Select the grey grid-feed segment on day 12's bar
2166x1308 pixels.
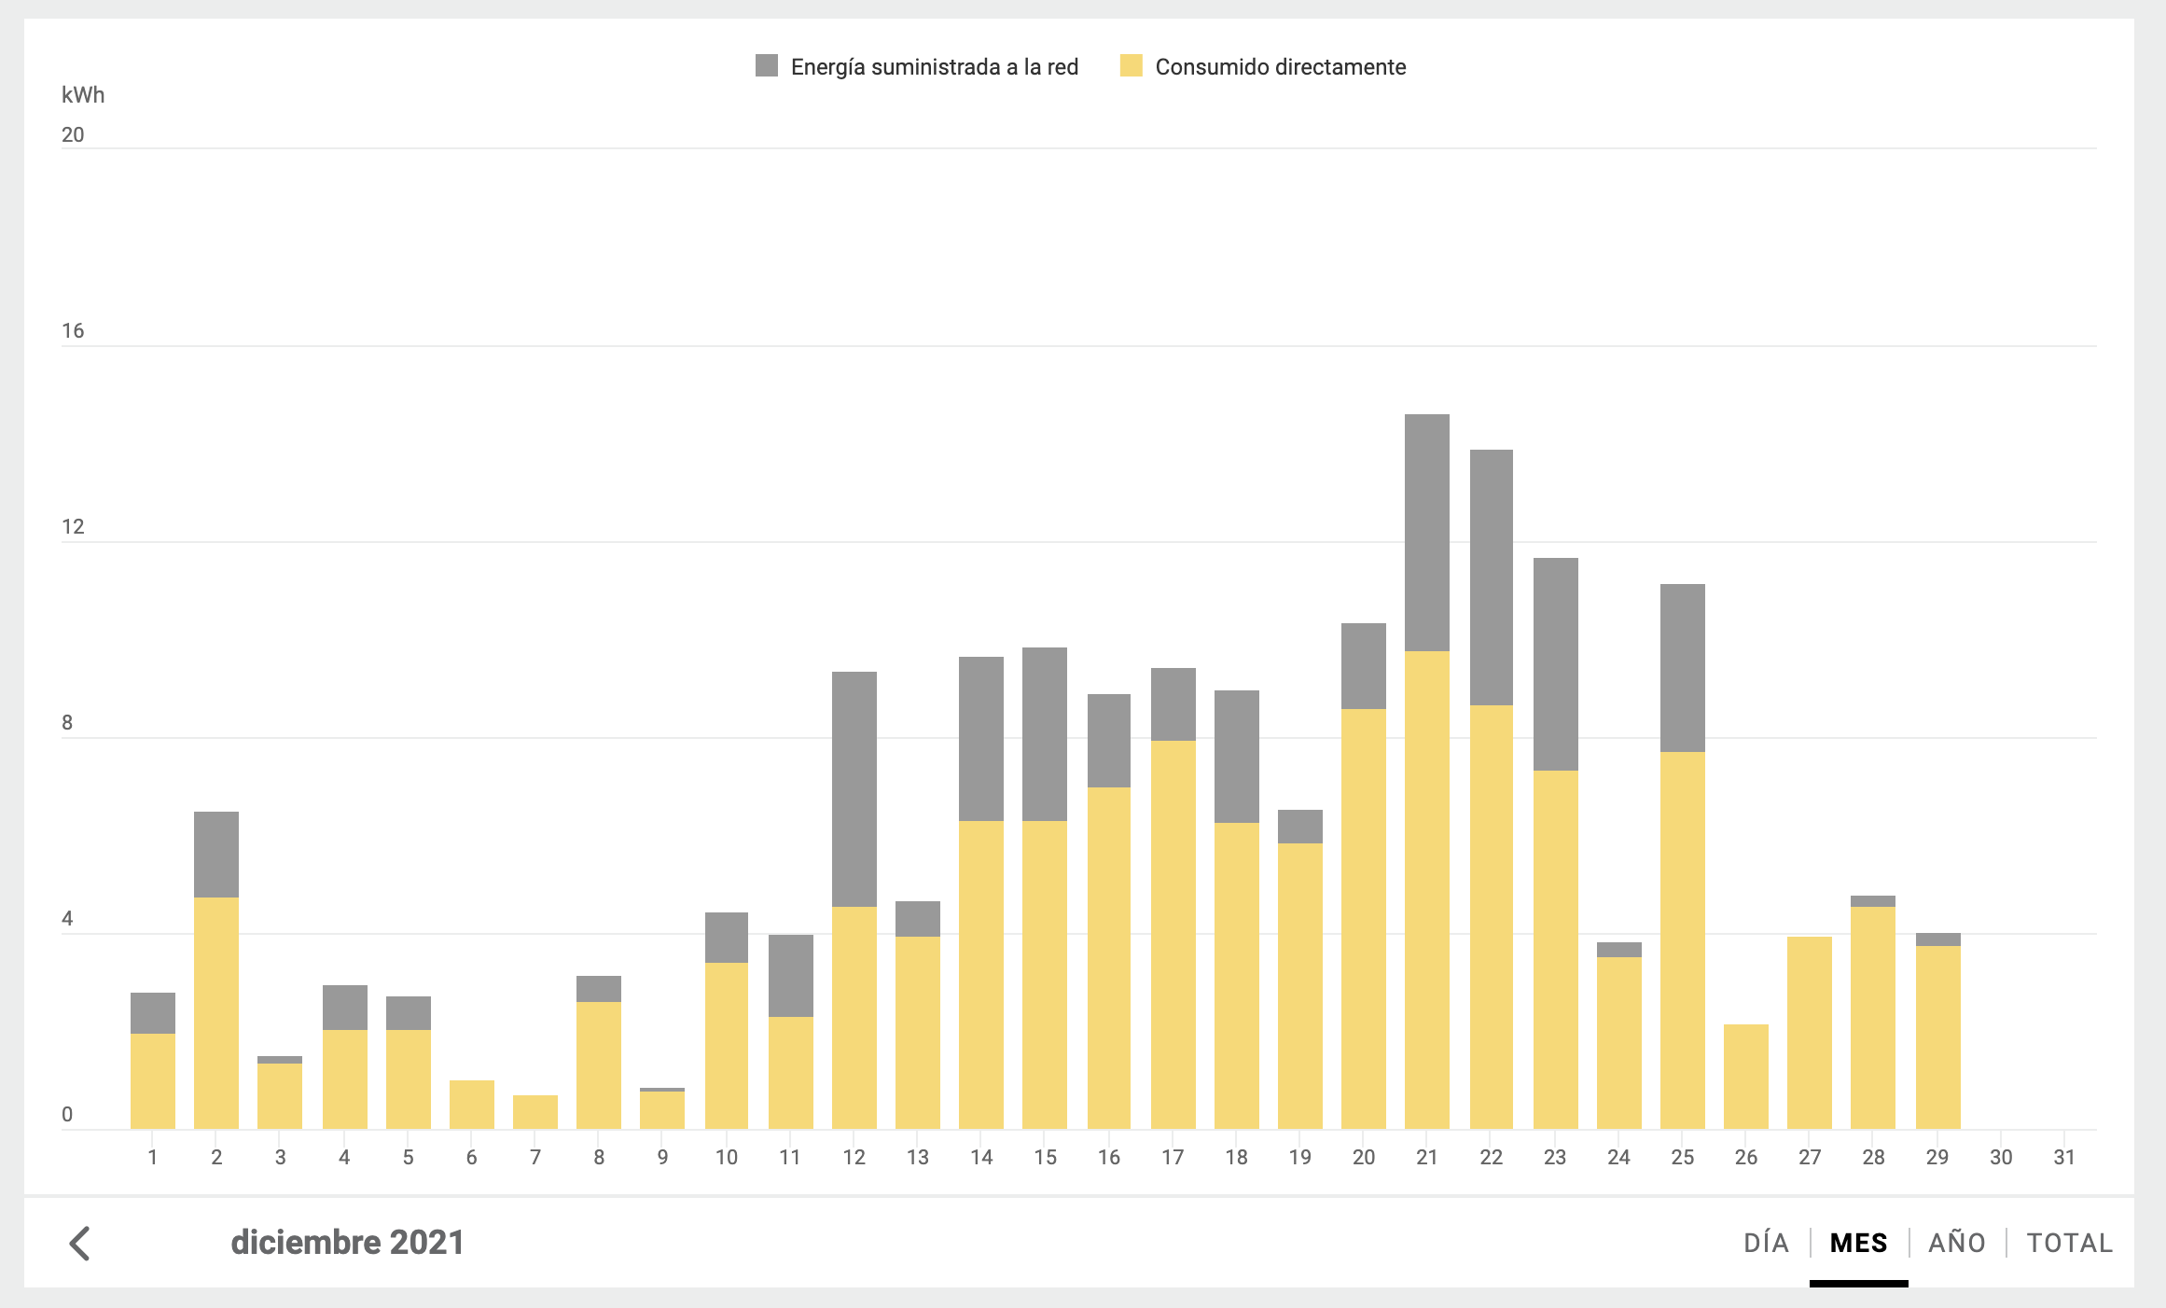854,789
